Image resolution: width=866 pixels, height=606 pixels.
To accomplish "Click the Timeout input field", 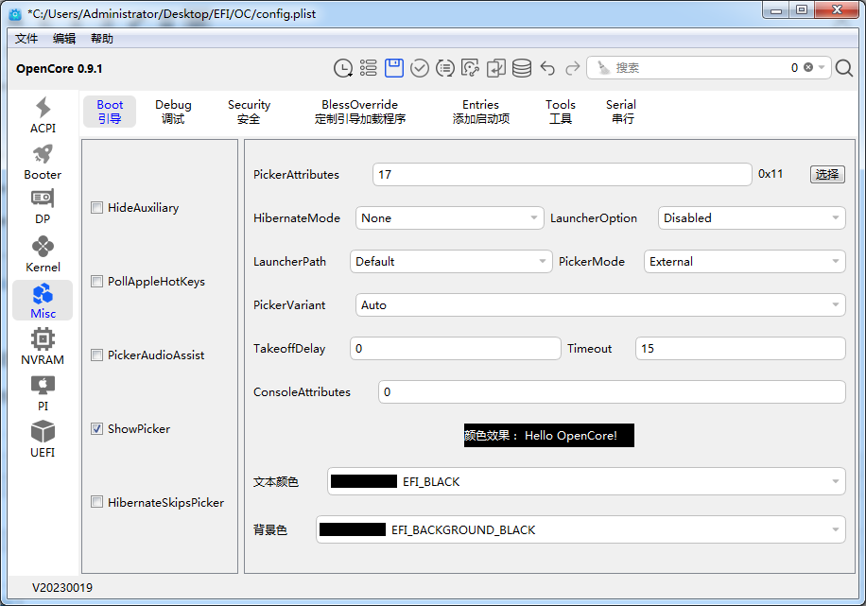I will coord(739,349).
